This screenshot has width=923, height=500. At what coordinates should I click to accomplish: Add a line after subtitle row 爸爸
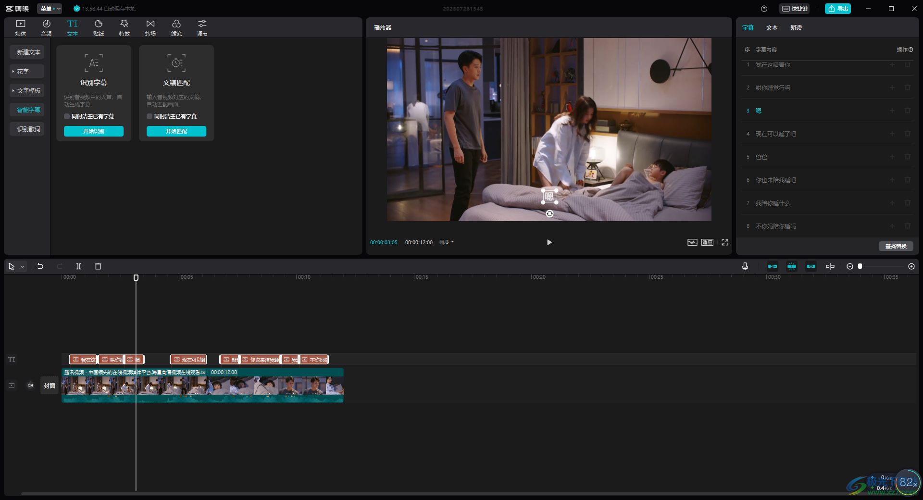click(892, 157)
